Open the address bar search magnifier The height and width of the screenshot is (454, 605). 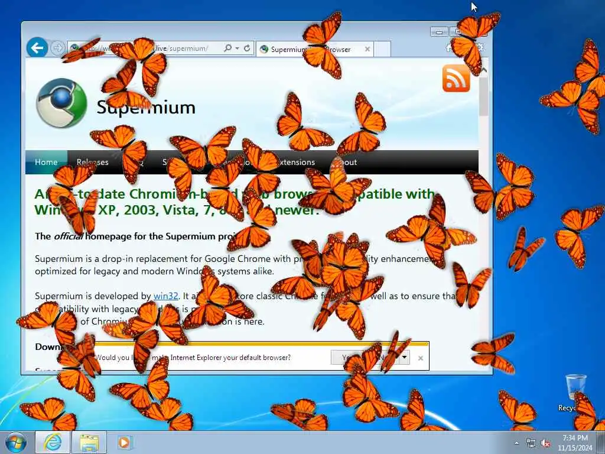pyautogui.click(x=227, y=48)
